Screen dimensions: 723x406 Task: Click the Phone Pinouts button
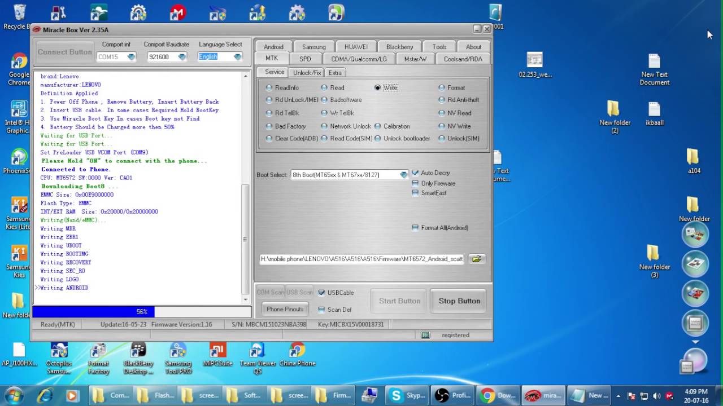click(x=285, y=309)
